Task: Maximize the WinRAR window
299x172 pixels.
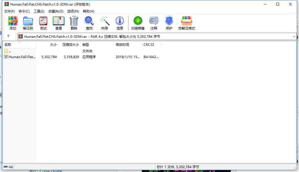Action: (x=278, y=4)
